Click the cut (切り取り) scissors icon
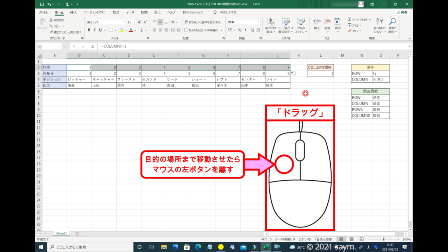This screenshot has width=448, height=252. (x=51, y=20)
